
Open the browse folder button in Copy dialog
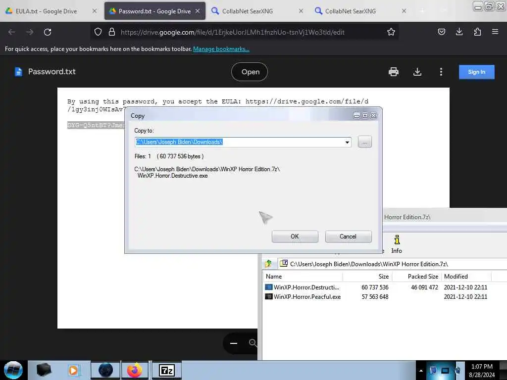[x=364, y=142]
